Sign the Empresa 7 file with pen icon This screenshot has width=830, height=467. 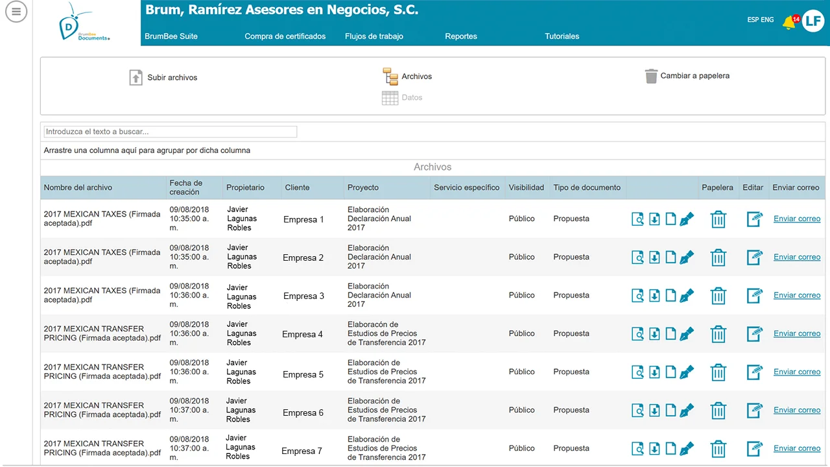(687, 449)
